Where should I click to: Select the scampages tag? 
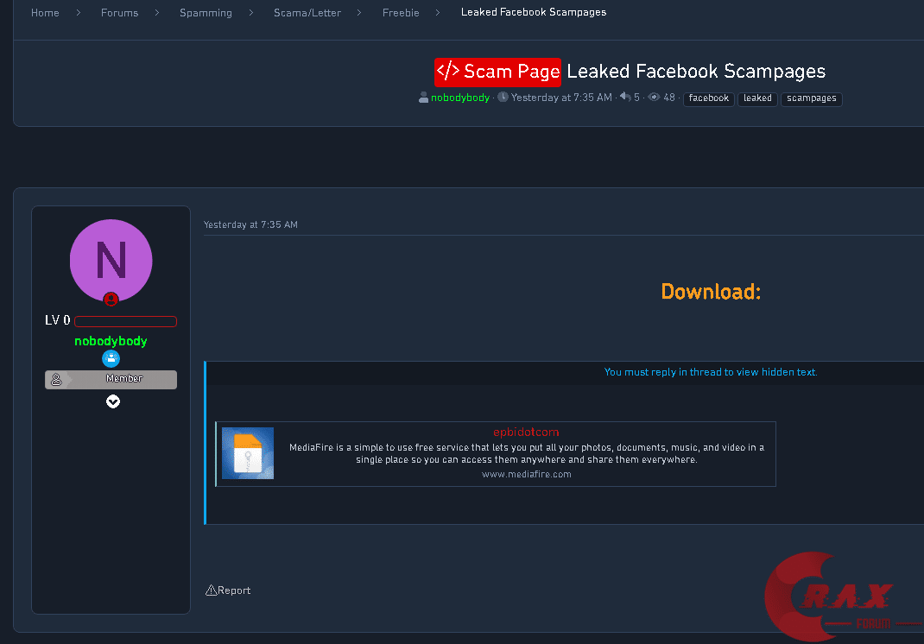pyautogui.click(x=812, y=98)
